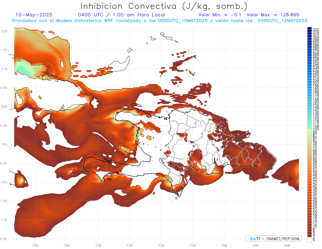Screen dimensions: 322x249
Task: Click the "76W" longitude label
Action: (x=35, y=245)
